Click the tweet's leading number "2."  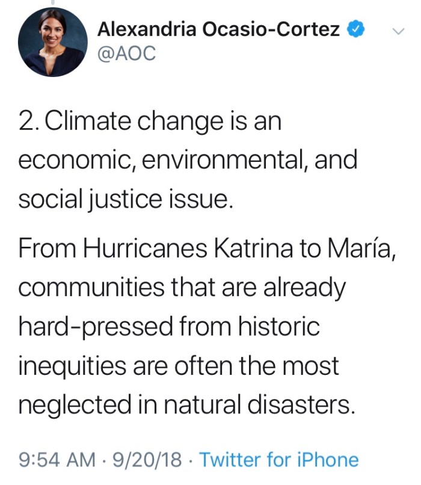click(x=29, y=122)
